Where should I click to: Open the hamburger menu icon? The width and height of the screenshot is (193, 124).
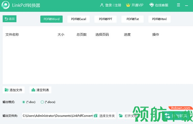[x=178, y=5]
